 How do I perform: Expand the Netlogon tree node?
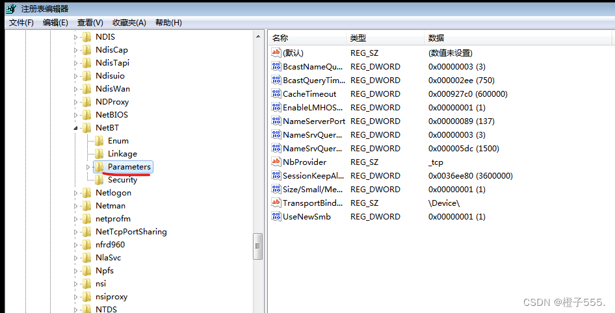coord(76,193)
